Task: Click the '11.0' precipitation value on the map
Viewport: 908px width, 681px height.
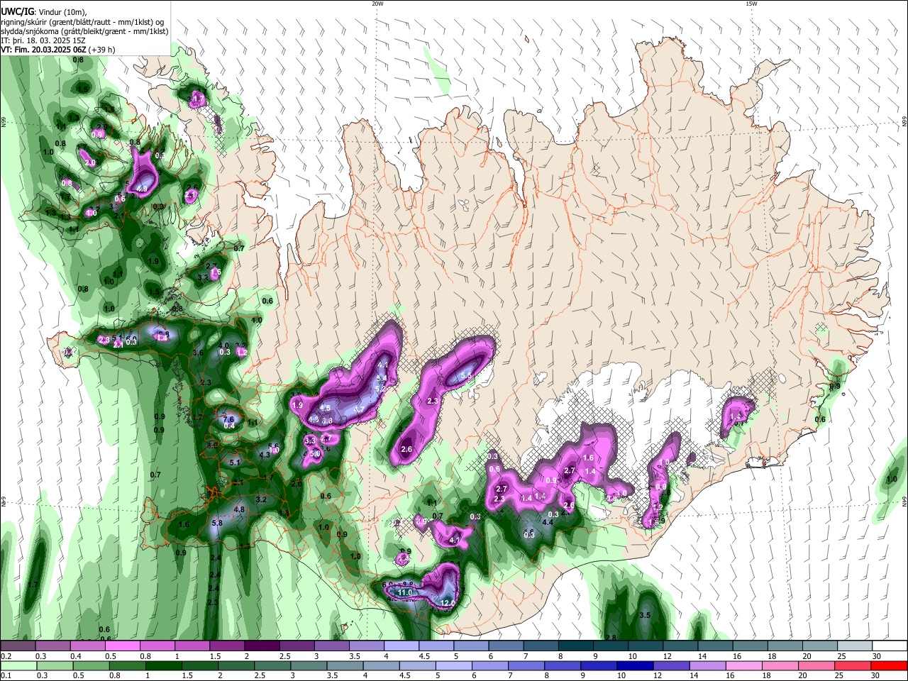Action: pyautogui.click(x=405, y=592)
